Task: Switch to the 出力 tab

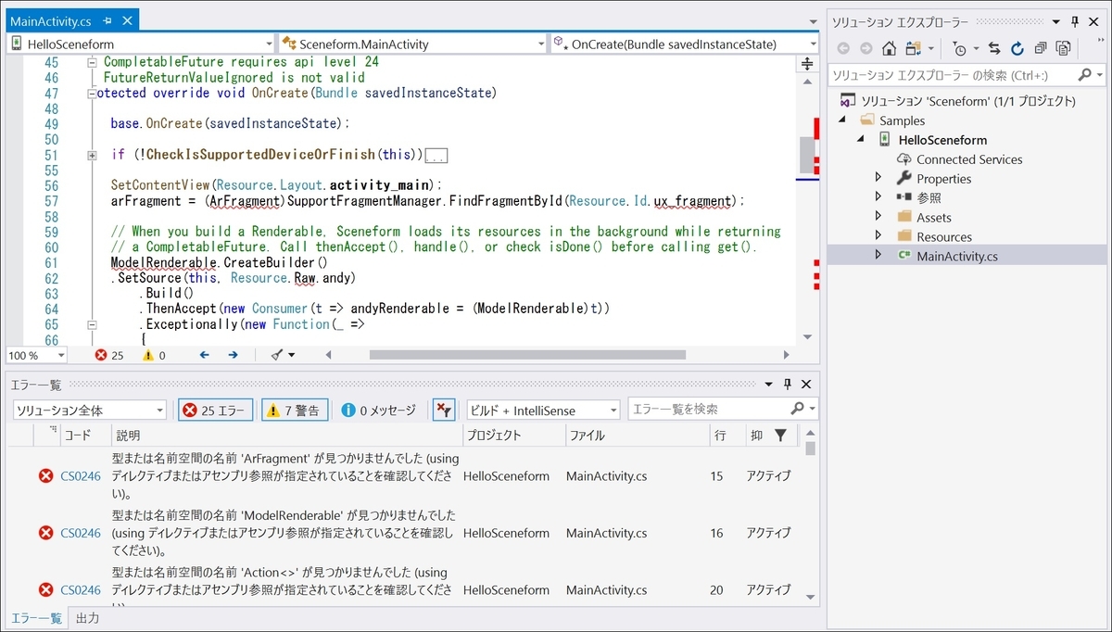Action: 87,618
